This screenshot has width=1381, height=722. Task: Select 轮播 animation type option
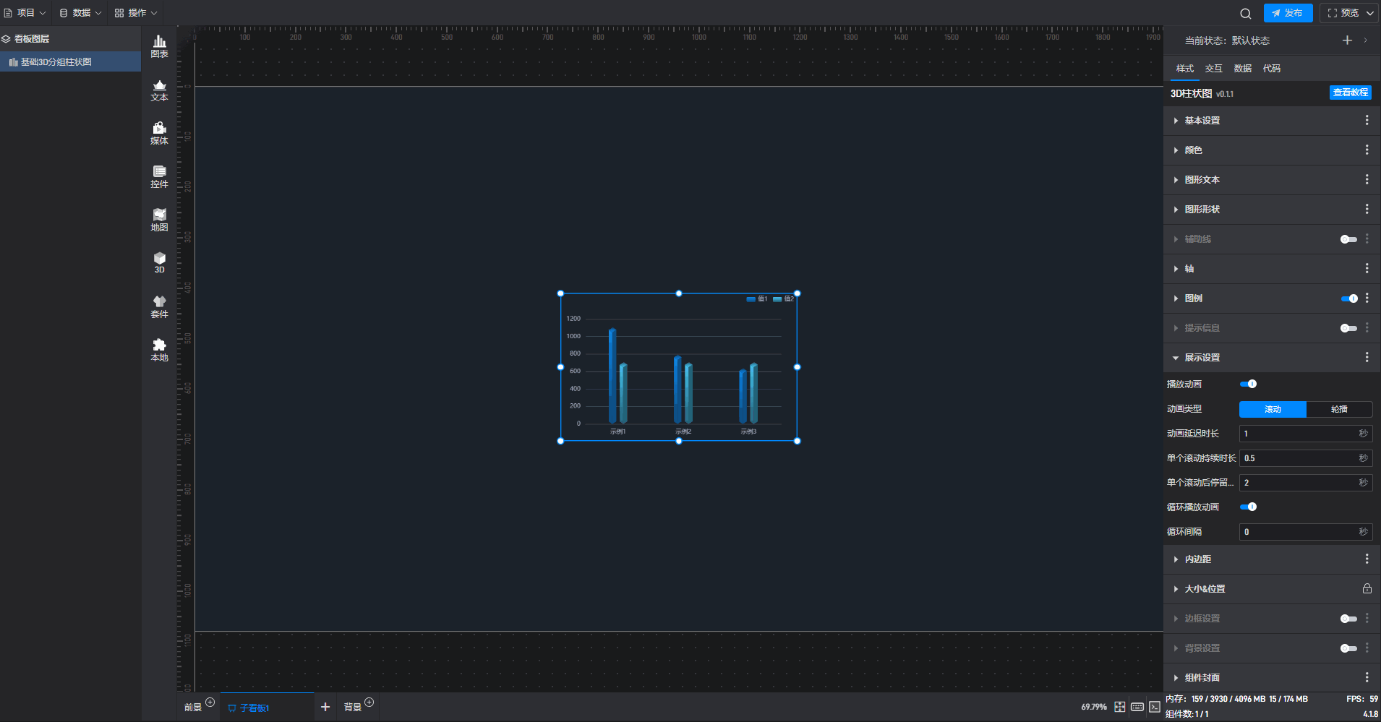(x=1338, y=409)
